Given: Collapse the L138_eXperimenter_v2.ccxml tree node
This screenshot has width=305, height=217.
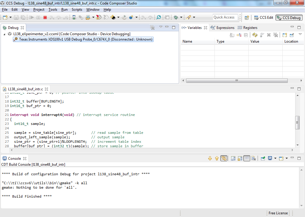Looking at the screenshot, I should [x=4, y=34].
